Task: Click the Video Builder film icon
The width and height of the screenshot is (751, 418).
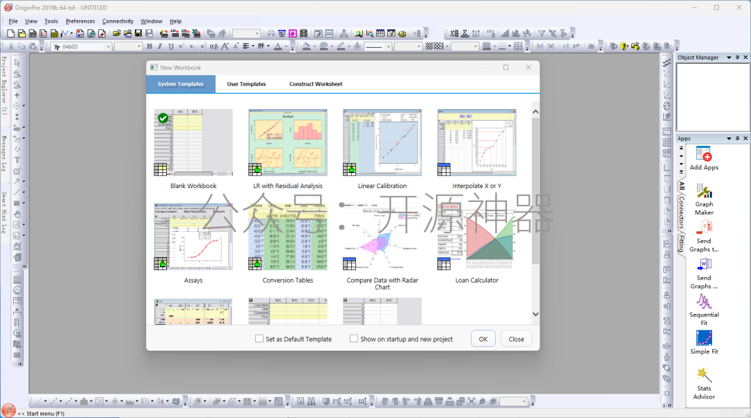Action: 304,33
